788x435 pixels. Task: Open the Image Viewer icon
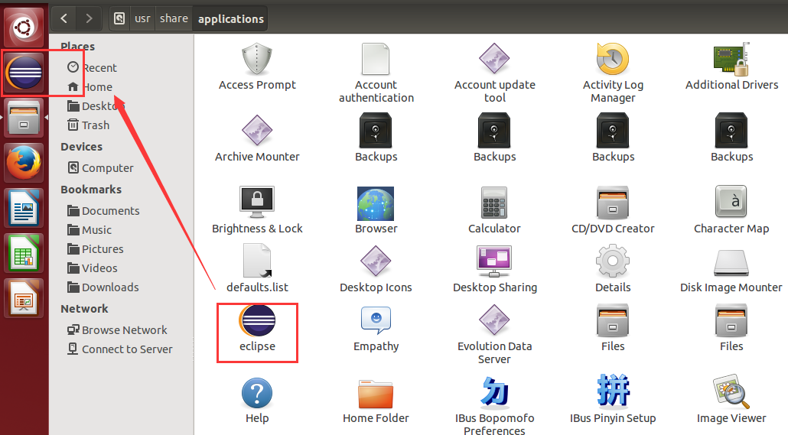pos(731,391)
